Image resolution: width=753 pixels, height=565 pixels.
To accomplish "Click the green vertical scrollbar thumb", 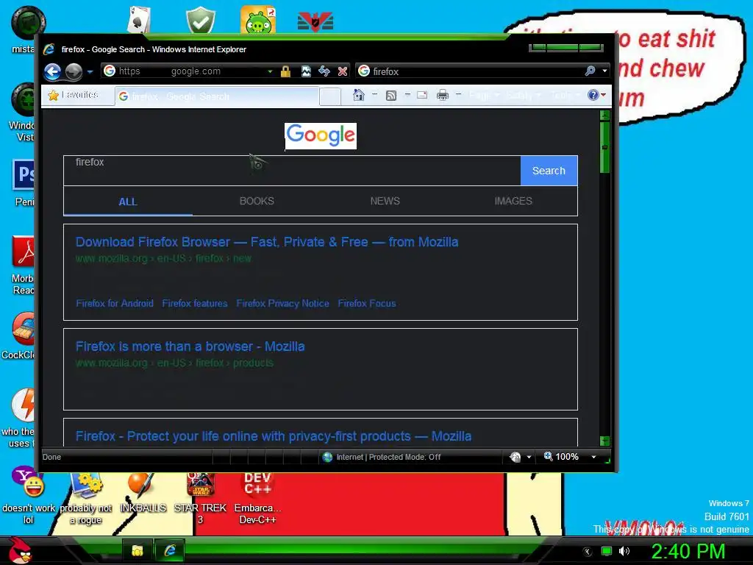I will click(605, 147).
